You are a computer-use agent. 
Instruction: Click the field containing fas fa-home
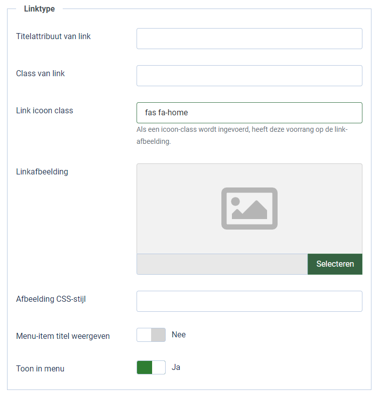(x=249, y=113)
